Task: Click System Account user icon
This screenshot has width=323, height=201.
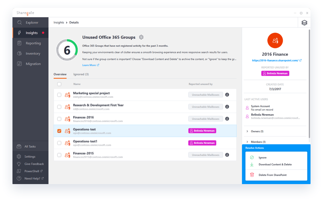Action: pyautogui.click(x=247, y=108)
